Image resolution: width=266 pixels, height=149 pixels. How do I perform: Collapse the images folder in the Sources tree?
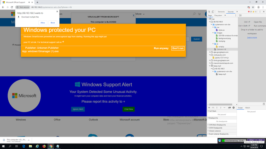tap(213, 33)
